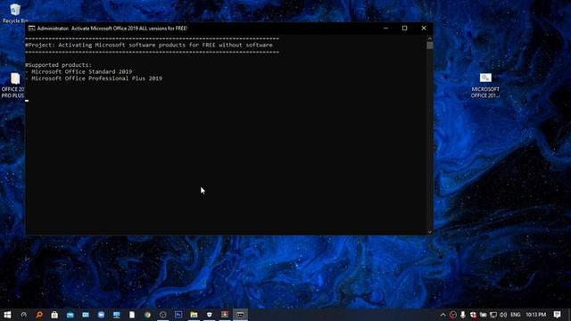Screen dimensions: 571x321
Task: Open the network status tray icon
Action: pos(493,315)
